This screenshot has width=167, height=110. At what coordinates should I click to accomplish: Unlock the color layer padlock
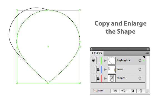[x=98, y=69]
